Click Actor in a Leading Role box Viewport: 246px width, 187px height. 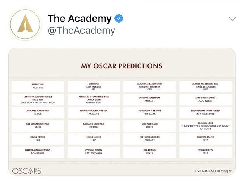pos(149,86)
